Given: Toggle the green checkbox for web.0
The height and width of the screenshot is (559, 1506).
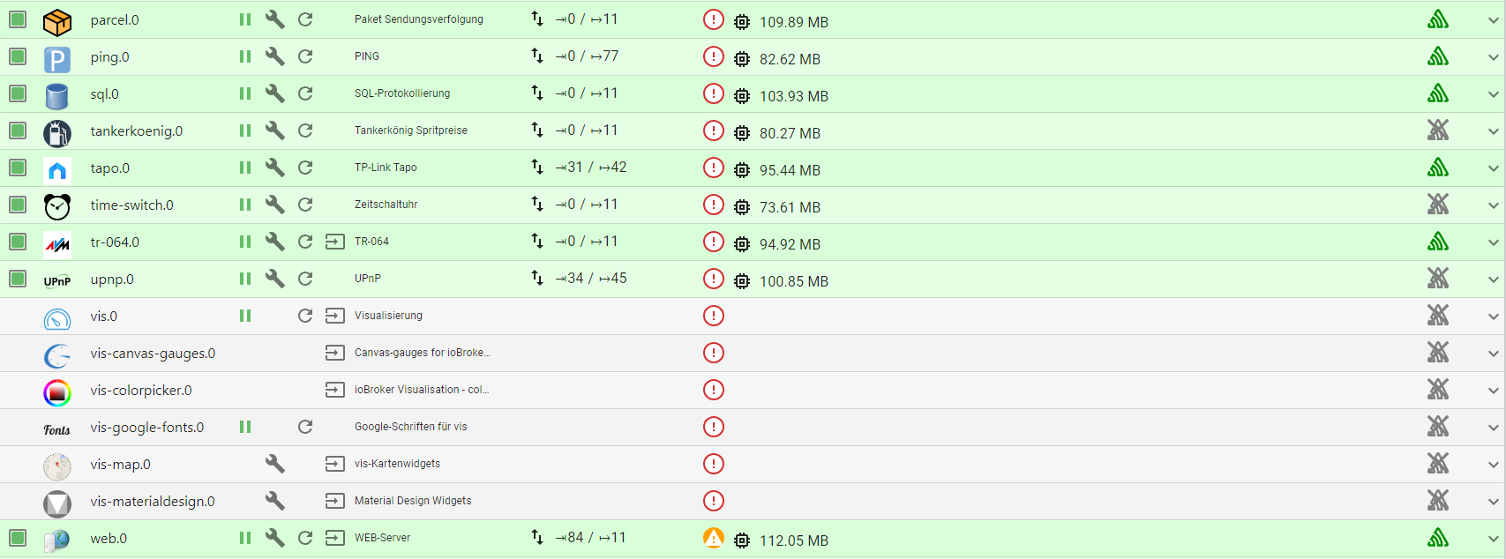Looking at the screenshot, I should pyautogui.click(x=18, y=538).
